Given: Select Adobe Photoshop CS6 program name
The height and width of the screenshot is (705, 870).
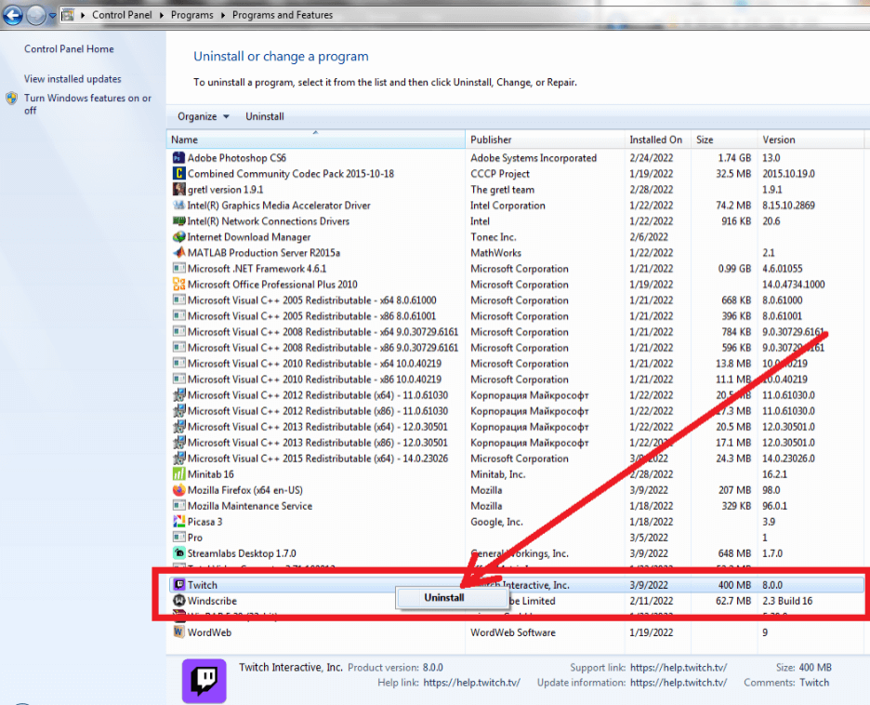Looking at the screenshot, I should [237, 158].
